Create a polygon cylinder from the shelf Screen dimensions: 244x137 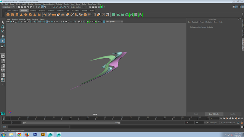point(17,14)
